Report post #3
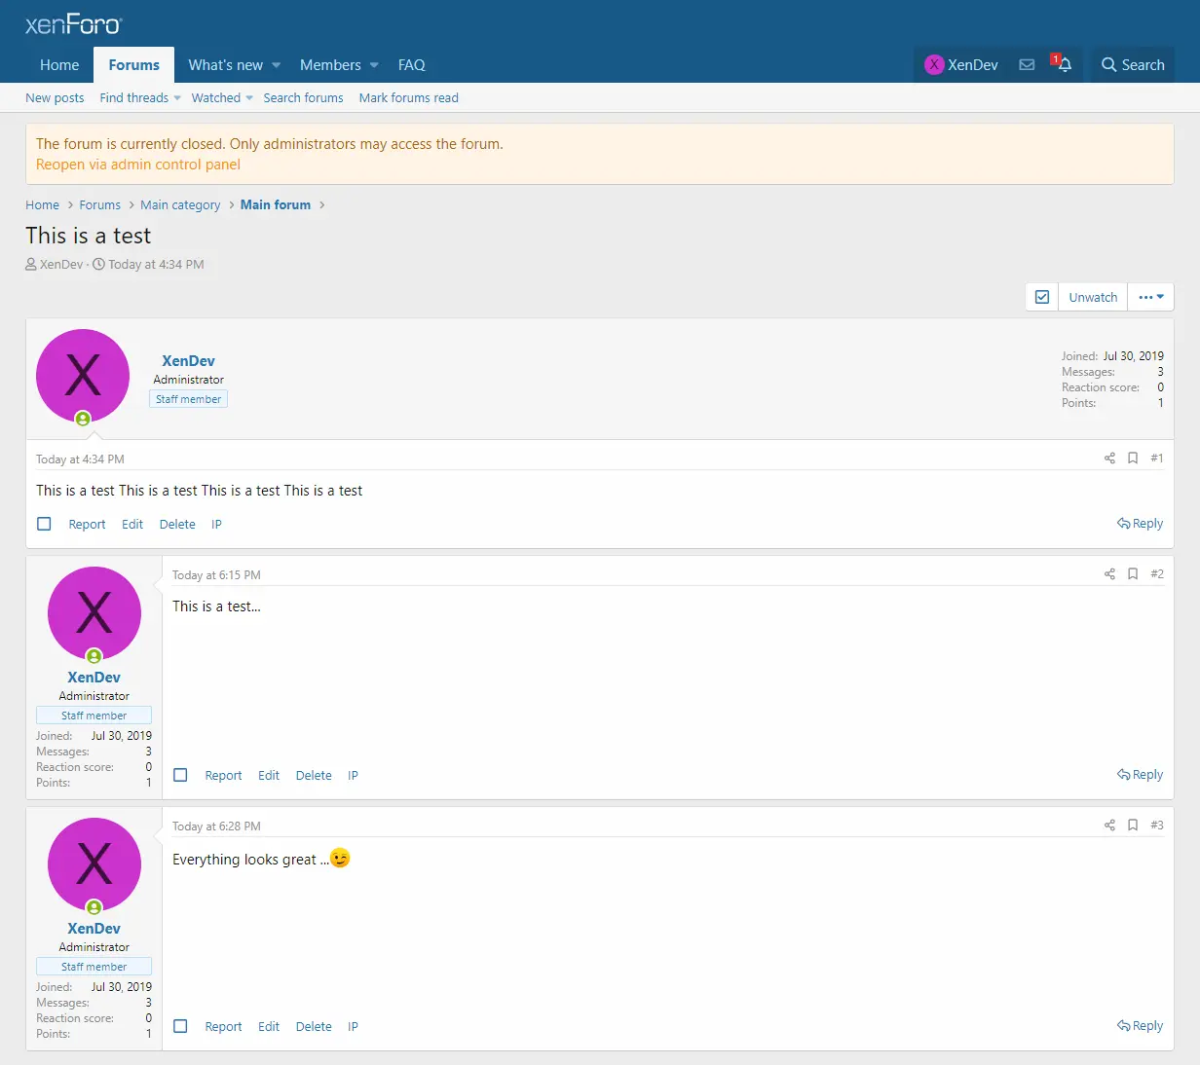 tap(223, 1027)
